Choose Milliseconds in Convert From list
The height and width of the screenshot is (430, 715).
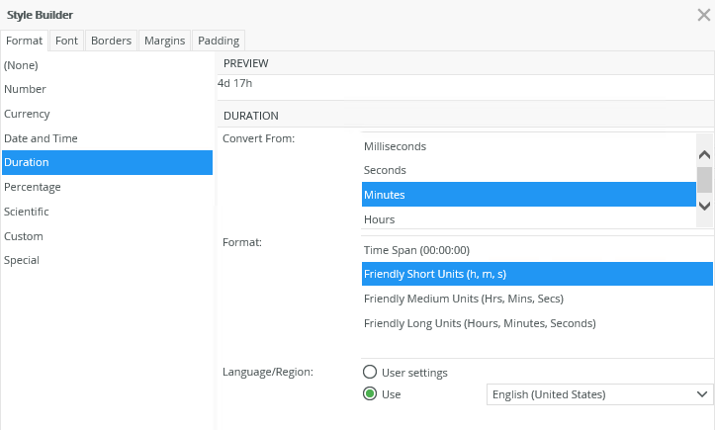[x=395, y=146]
